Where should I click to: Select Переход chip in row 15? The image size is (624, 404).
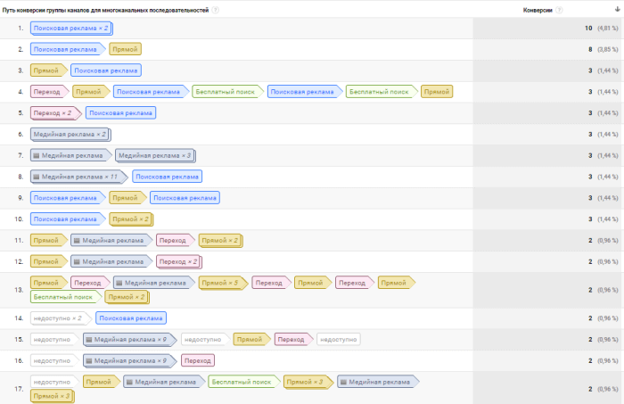click(293, 340)
